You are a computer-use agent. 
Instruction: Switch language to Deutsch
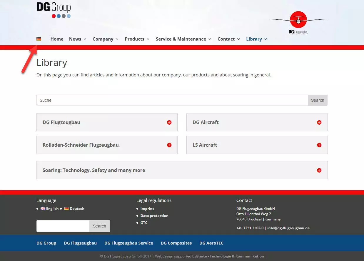77,208
